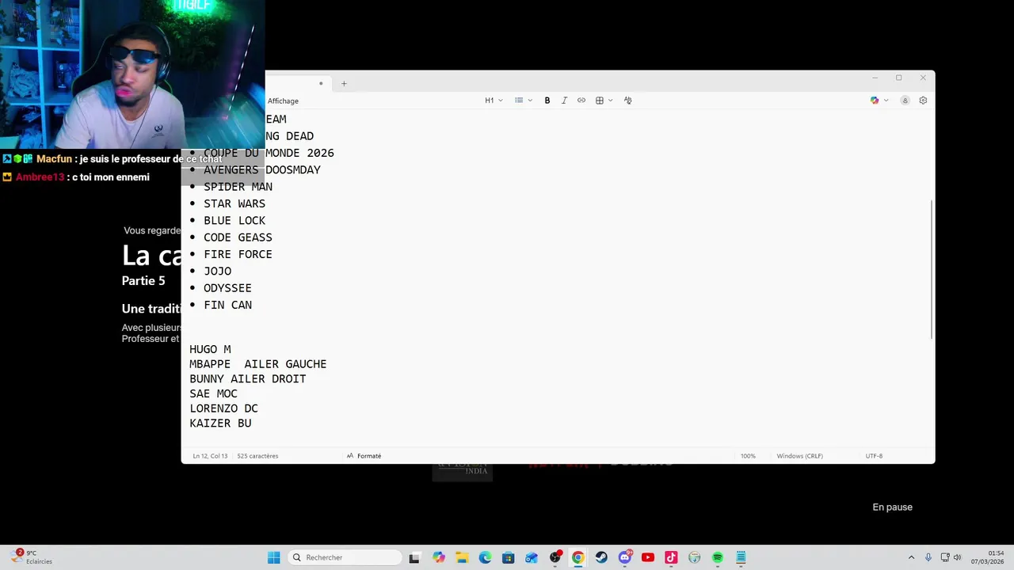The width and height of the screenshot is (1014, 570).
Task: Expand the Copilot dropdown arrow
Action: pyautogui.click(x=886, y=101)
